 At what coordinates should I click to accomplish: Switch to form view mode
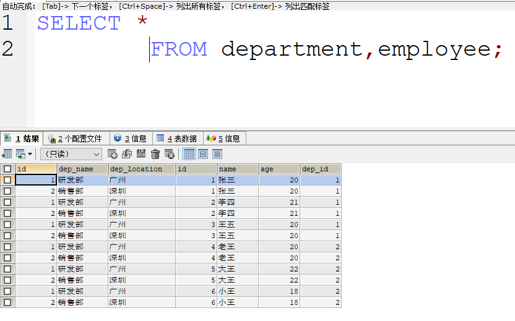(x=203, y=154)
